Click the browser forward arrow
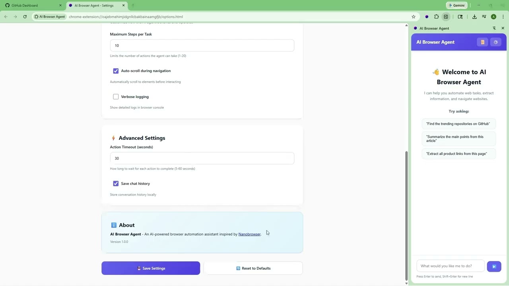 tap(16, 17)
